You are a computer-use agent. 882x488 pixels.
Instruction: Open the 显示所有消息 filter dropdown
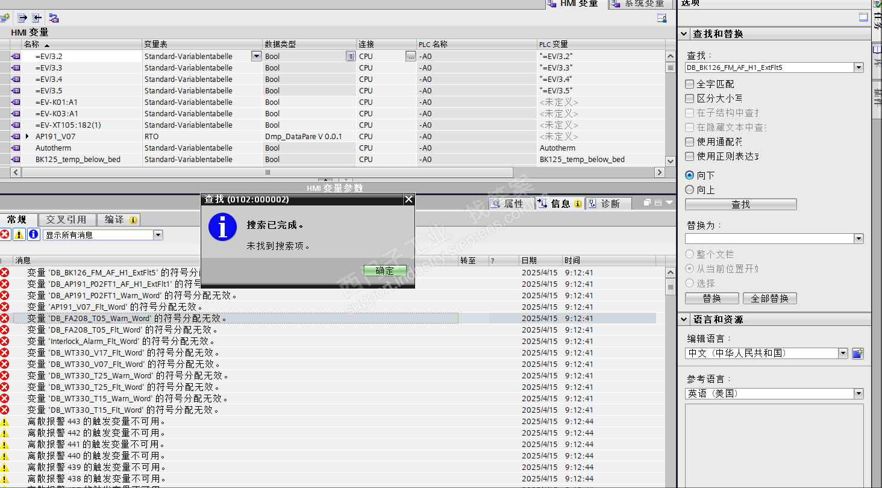pos(158,235)
